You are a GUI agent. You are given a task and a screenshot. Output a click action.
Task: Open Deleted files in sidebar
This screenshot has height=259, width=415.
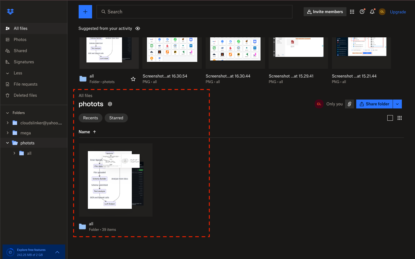[x=34, y=95]
